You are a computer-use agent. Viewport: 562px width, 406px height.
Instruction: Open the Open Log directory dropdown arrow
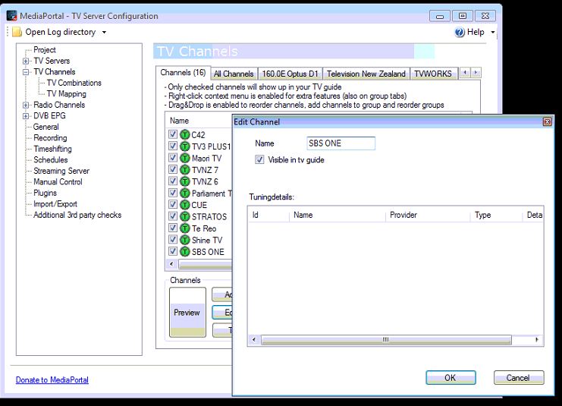point(104,33)
